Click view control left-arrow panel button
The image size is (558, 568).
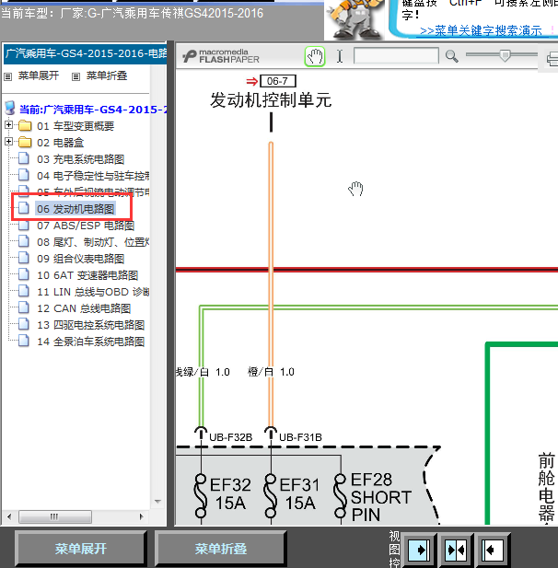493,551
